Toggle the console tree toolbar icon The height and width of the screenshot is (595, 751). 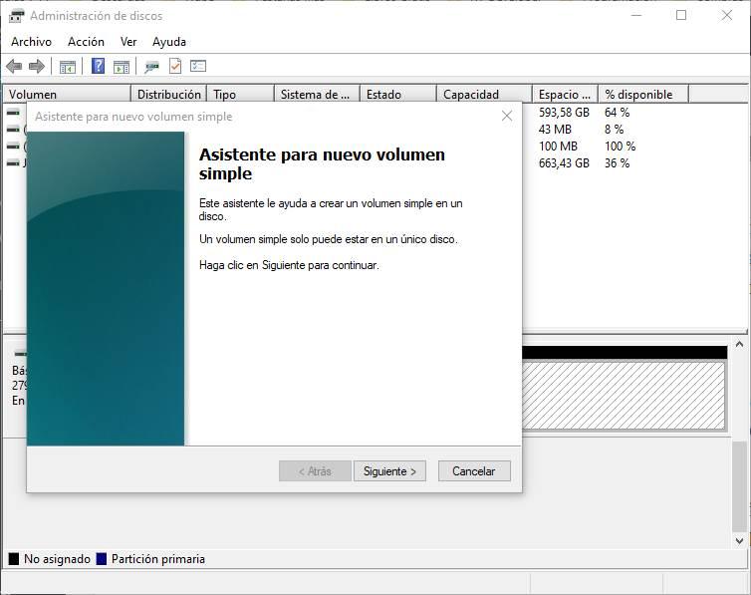pyautogui.click(x=68, y=67)
